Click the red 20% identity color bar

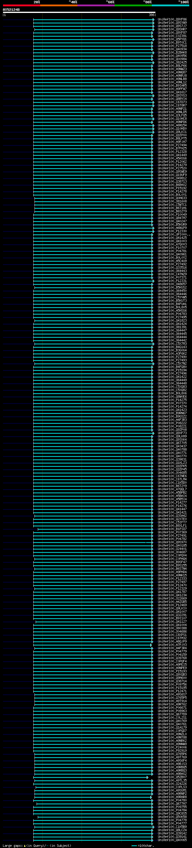[x=21, y=6]
